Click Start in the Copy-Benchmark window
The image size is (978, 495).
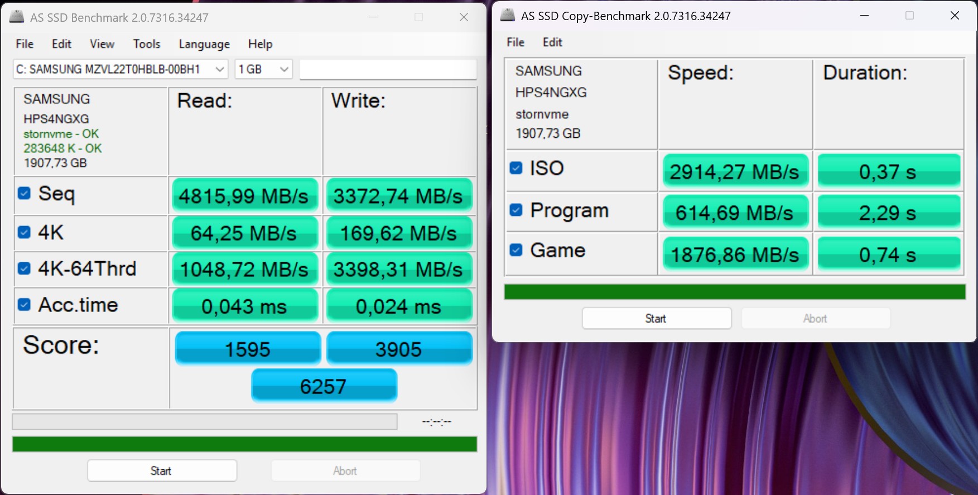[x=657, y=318]
